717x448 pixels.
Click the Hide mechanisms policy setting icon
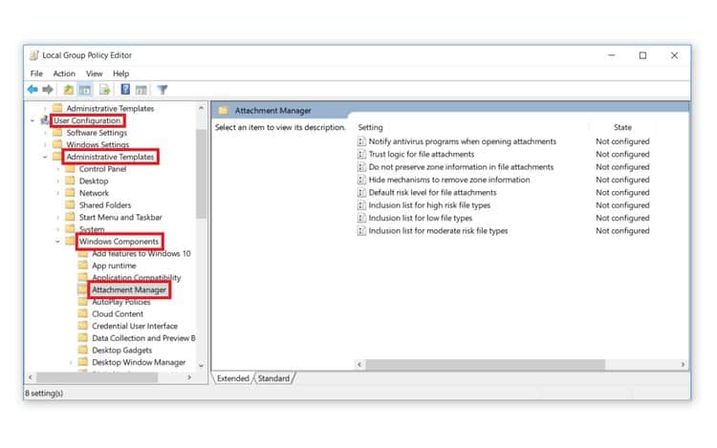pos(361,180)
